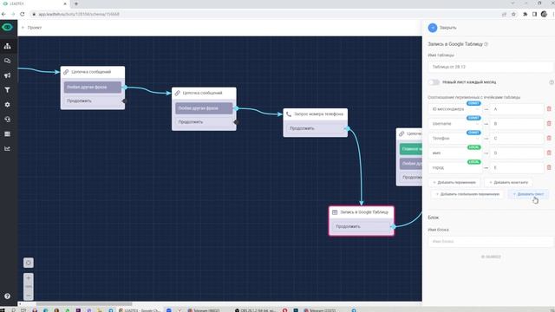Viewport: 555px width, 312px height.
Task: Click Продолжить in Google Таблицу block
Action: (362, 226)
